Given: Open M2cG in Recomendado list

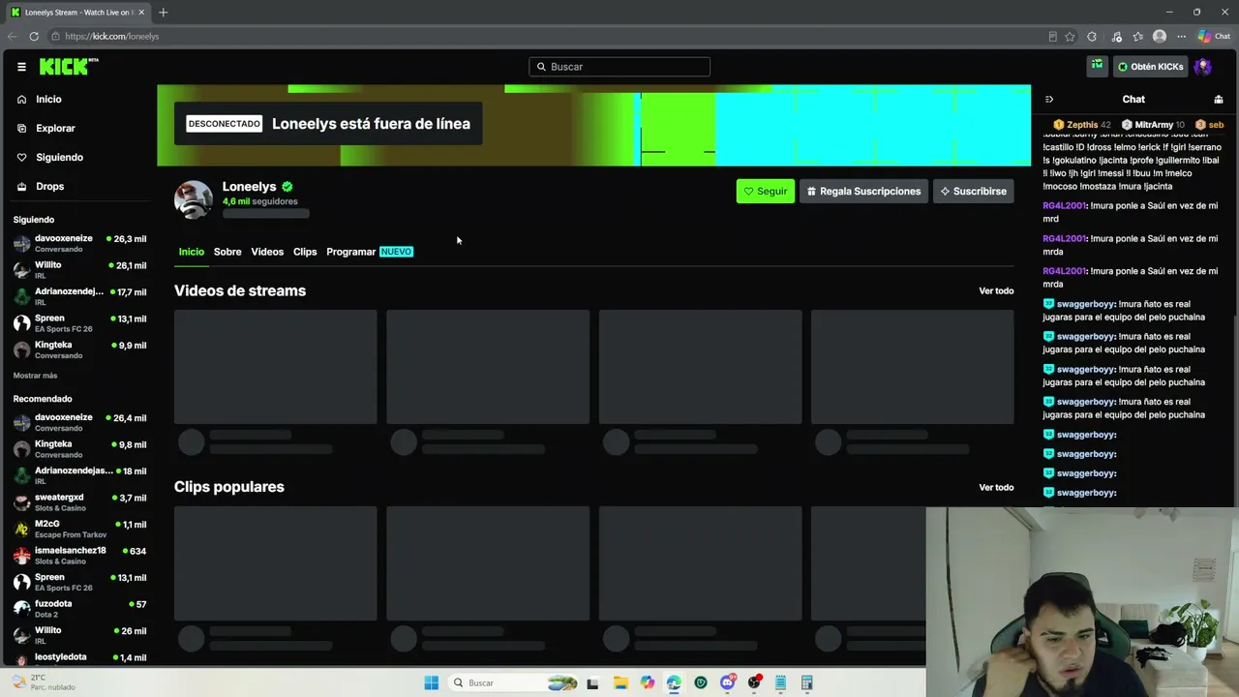Looking at the screenshot, I should coord(79,529).
